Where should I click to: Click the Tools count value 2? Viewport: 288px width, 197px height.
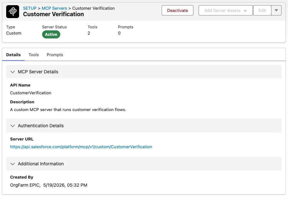(x=89, y=33)
